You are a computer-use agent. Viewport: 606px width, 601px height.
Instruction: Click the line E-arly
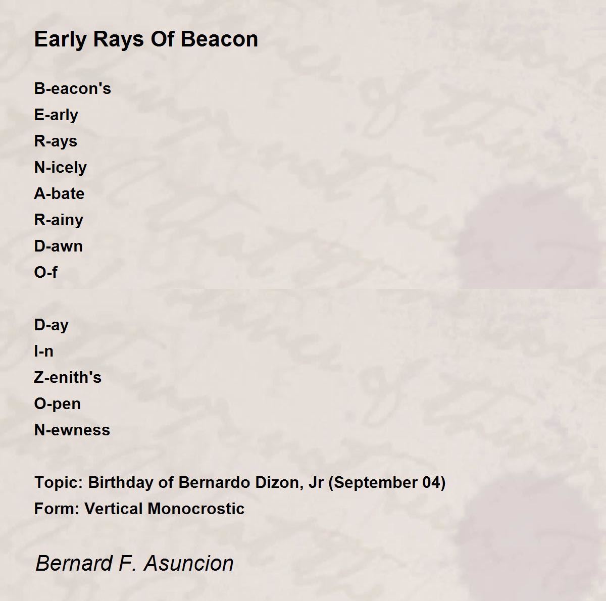(x=56, y=115)
